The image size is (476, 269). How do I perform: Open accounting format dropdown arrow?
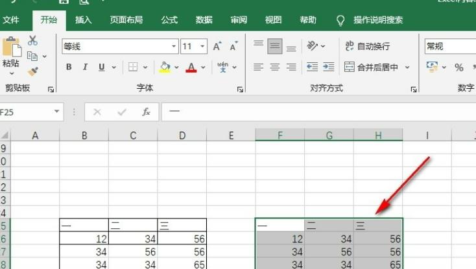(444, 67)
